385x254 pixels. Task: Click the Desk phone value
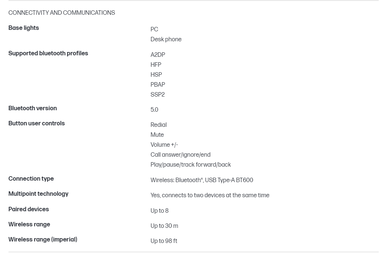point(166,39)
